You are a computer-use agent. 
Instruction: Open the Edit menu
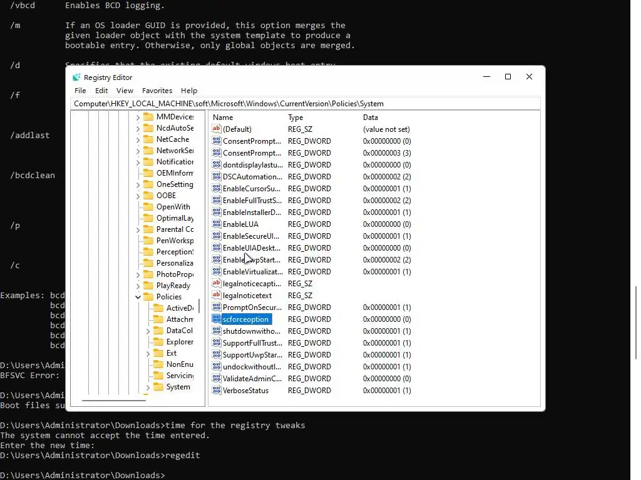[101, 91]
